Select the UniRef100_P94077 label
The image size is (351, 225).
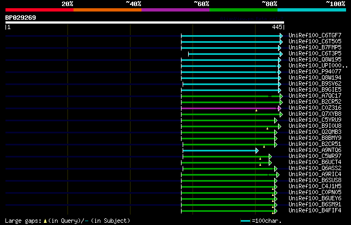coord(315,72)
